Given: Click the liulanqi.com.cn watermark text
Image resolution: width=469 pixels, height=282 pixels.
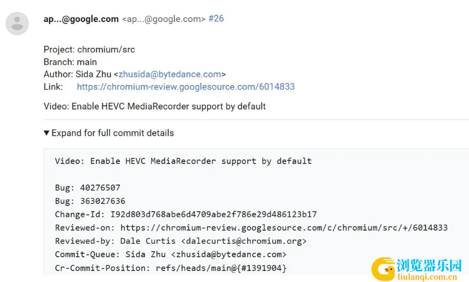Looking at the screenshot, I should click(x=428, y=277).
